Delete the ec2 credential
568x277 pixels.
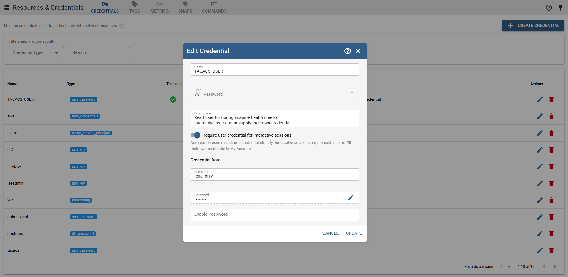tap(551, 150)
